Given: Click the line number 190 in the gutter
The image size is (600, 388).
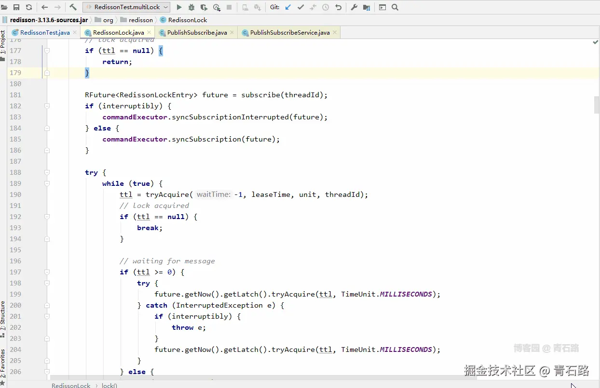Looking at the screenshot, I should pos(15,194).
